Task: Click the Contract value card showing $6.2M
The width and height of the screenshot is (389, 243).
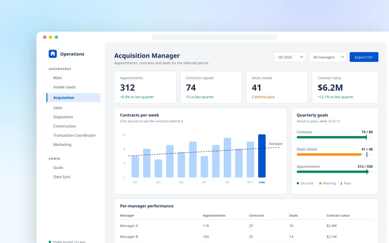Action: tap(345, 87)
